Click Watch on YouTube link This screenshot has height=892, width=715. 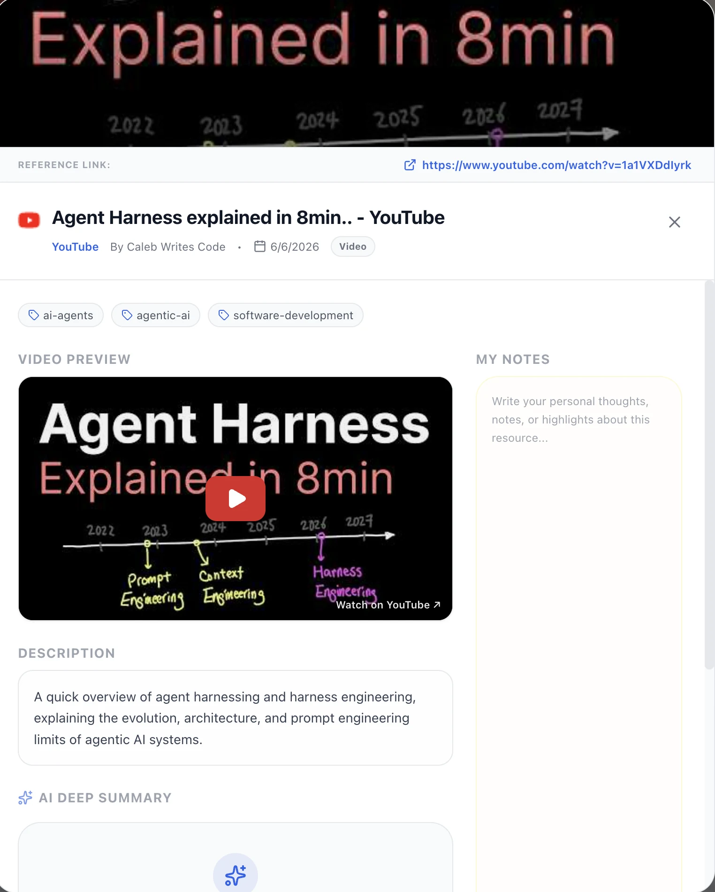click(x=388, y=605)
